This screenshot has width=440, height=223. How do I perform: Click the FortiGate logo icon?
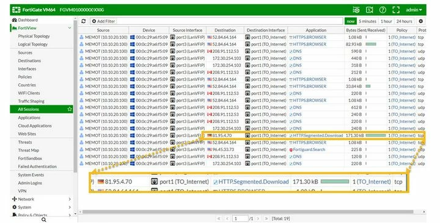16,10
